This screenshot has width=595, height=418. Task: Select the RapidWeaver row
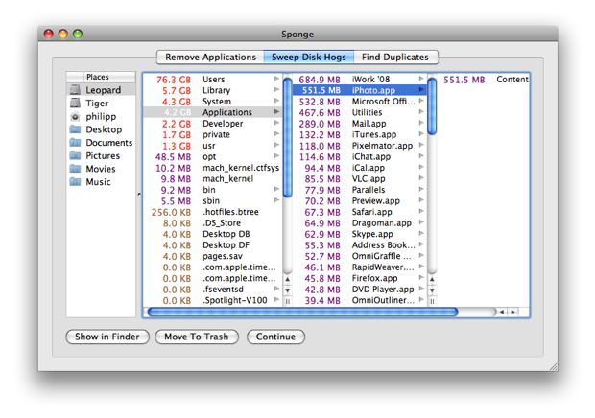click(x=359, y=267)
